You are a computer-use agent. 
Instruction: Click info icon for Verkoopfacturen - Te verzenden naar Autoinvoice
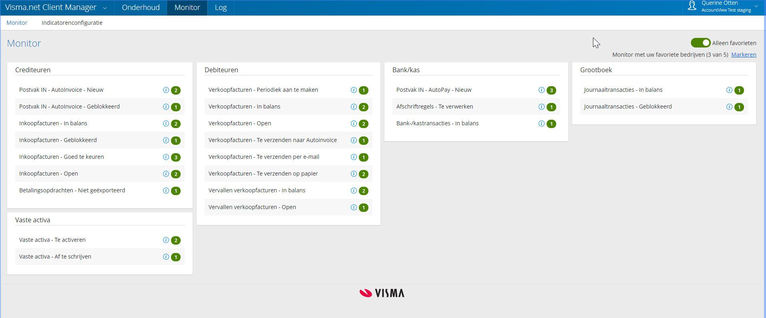(354, 140)
